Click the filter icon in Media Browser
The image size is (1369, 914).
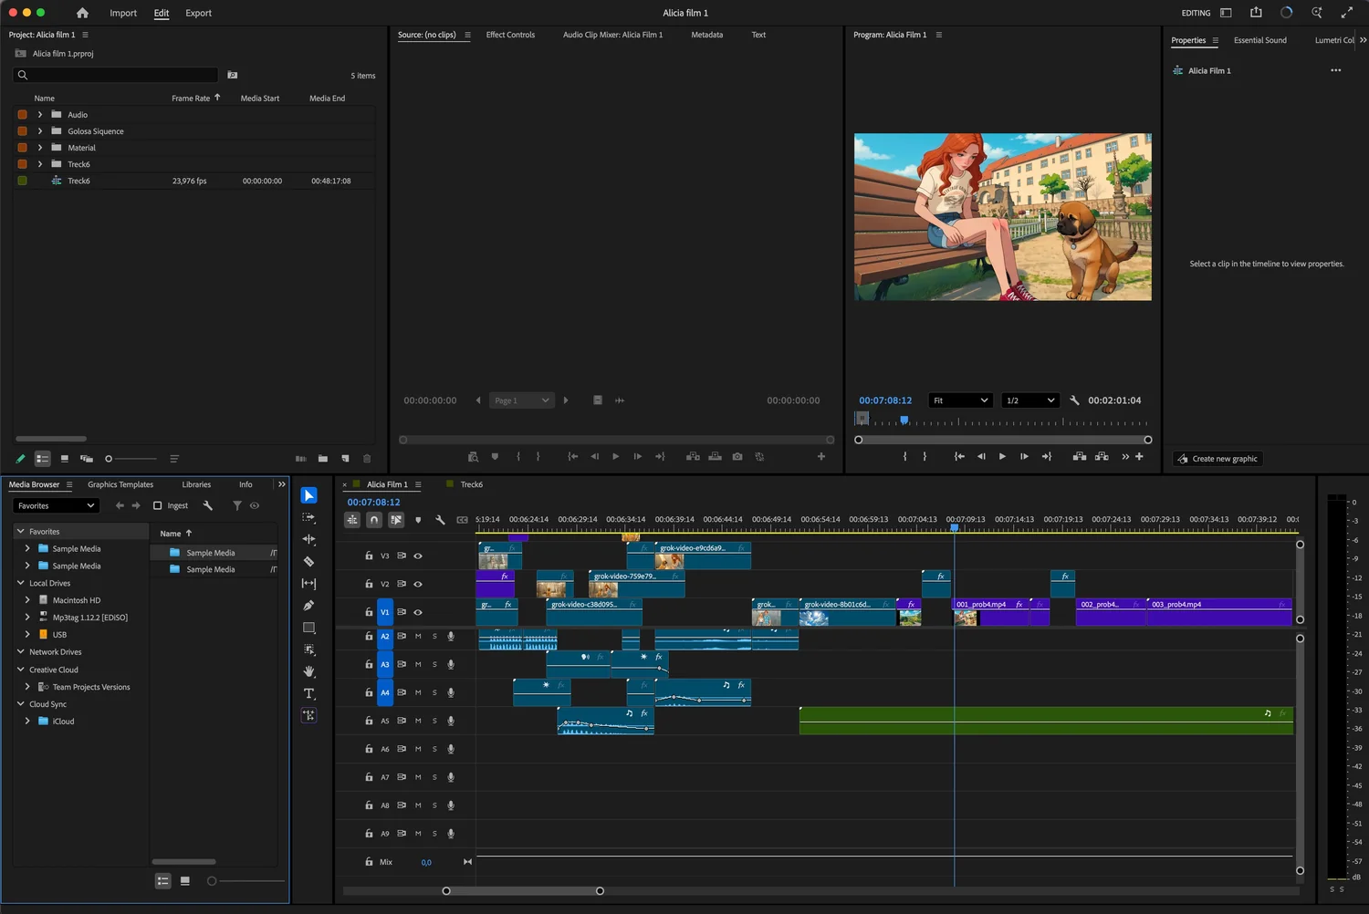point(237,505)
